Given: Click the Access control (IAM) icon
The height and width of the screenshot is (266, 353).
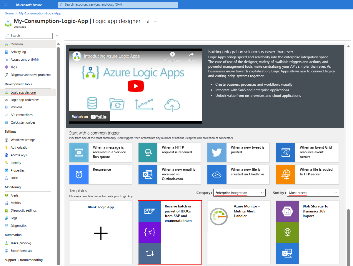Looking at the screenshot, I should (x=7, y=59).
